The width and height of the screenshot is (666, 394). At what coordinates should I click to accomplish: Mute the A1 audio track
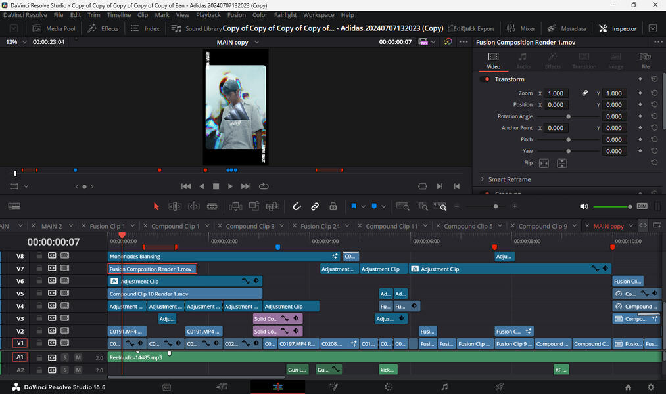pos(77,357)
